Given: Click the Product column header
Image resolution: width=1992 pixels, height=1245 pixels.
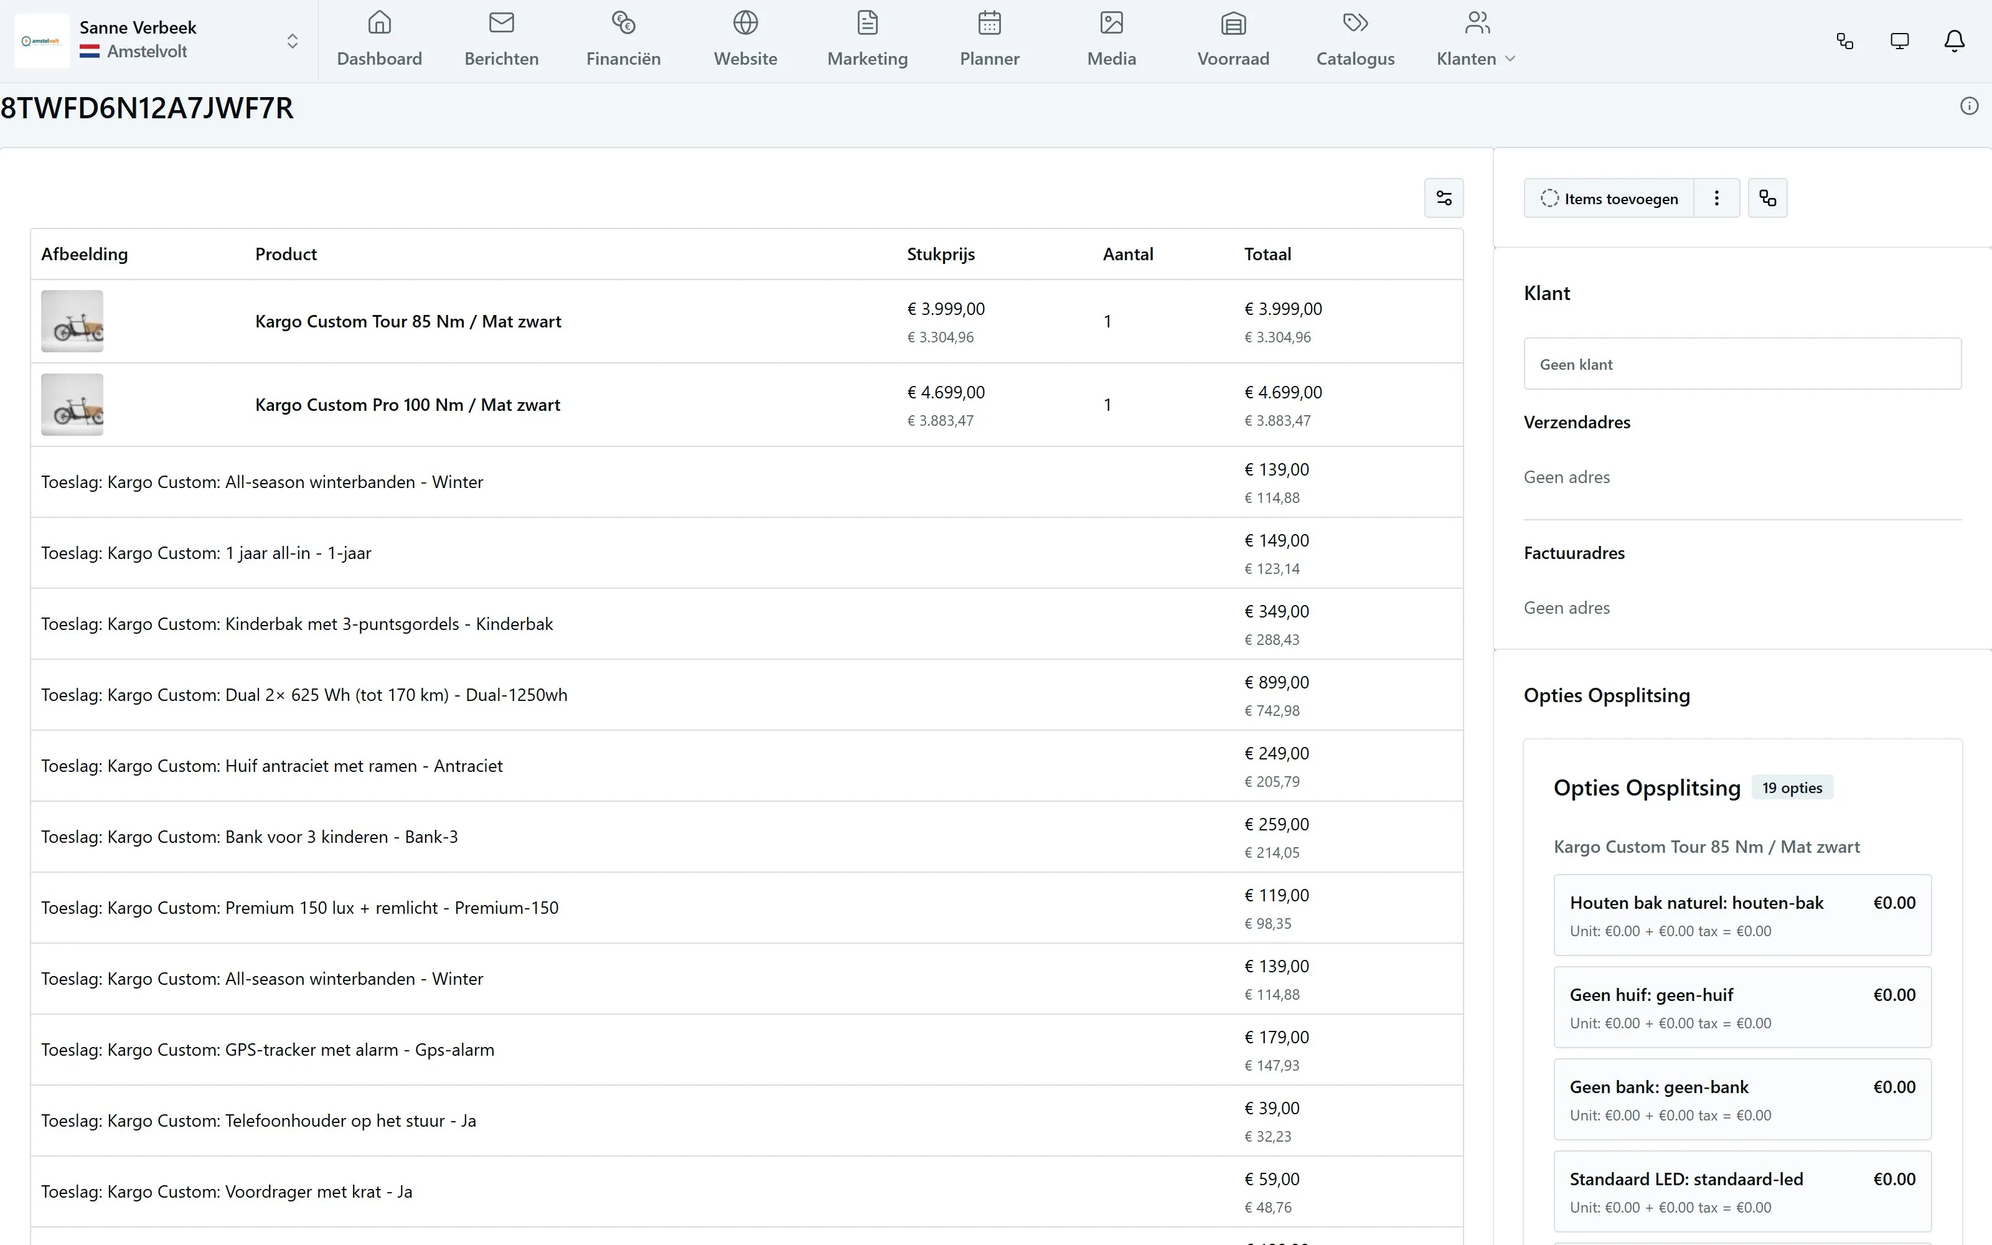Looking at the screenshot, I should coord(286,255).
